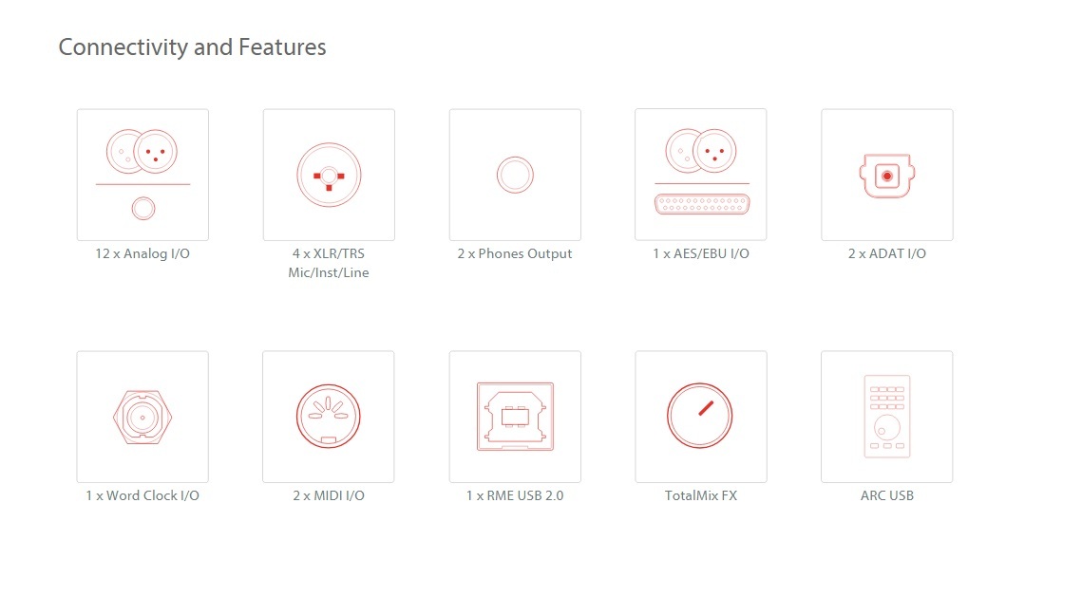Click the '2 x Phones Output' text
The height and width of the screenshot is (596, 1082).
(515, 253)
